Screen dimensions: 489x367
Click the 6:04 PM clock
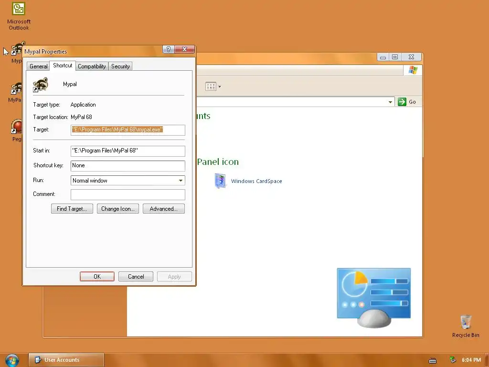click(471, 360)
